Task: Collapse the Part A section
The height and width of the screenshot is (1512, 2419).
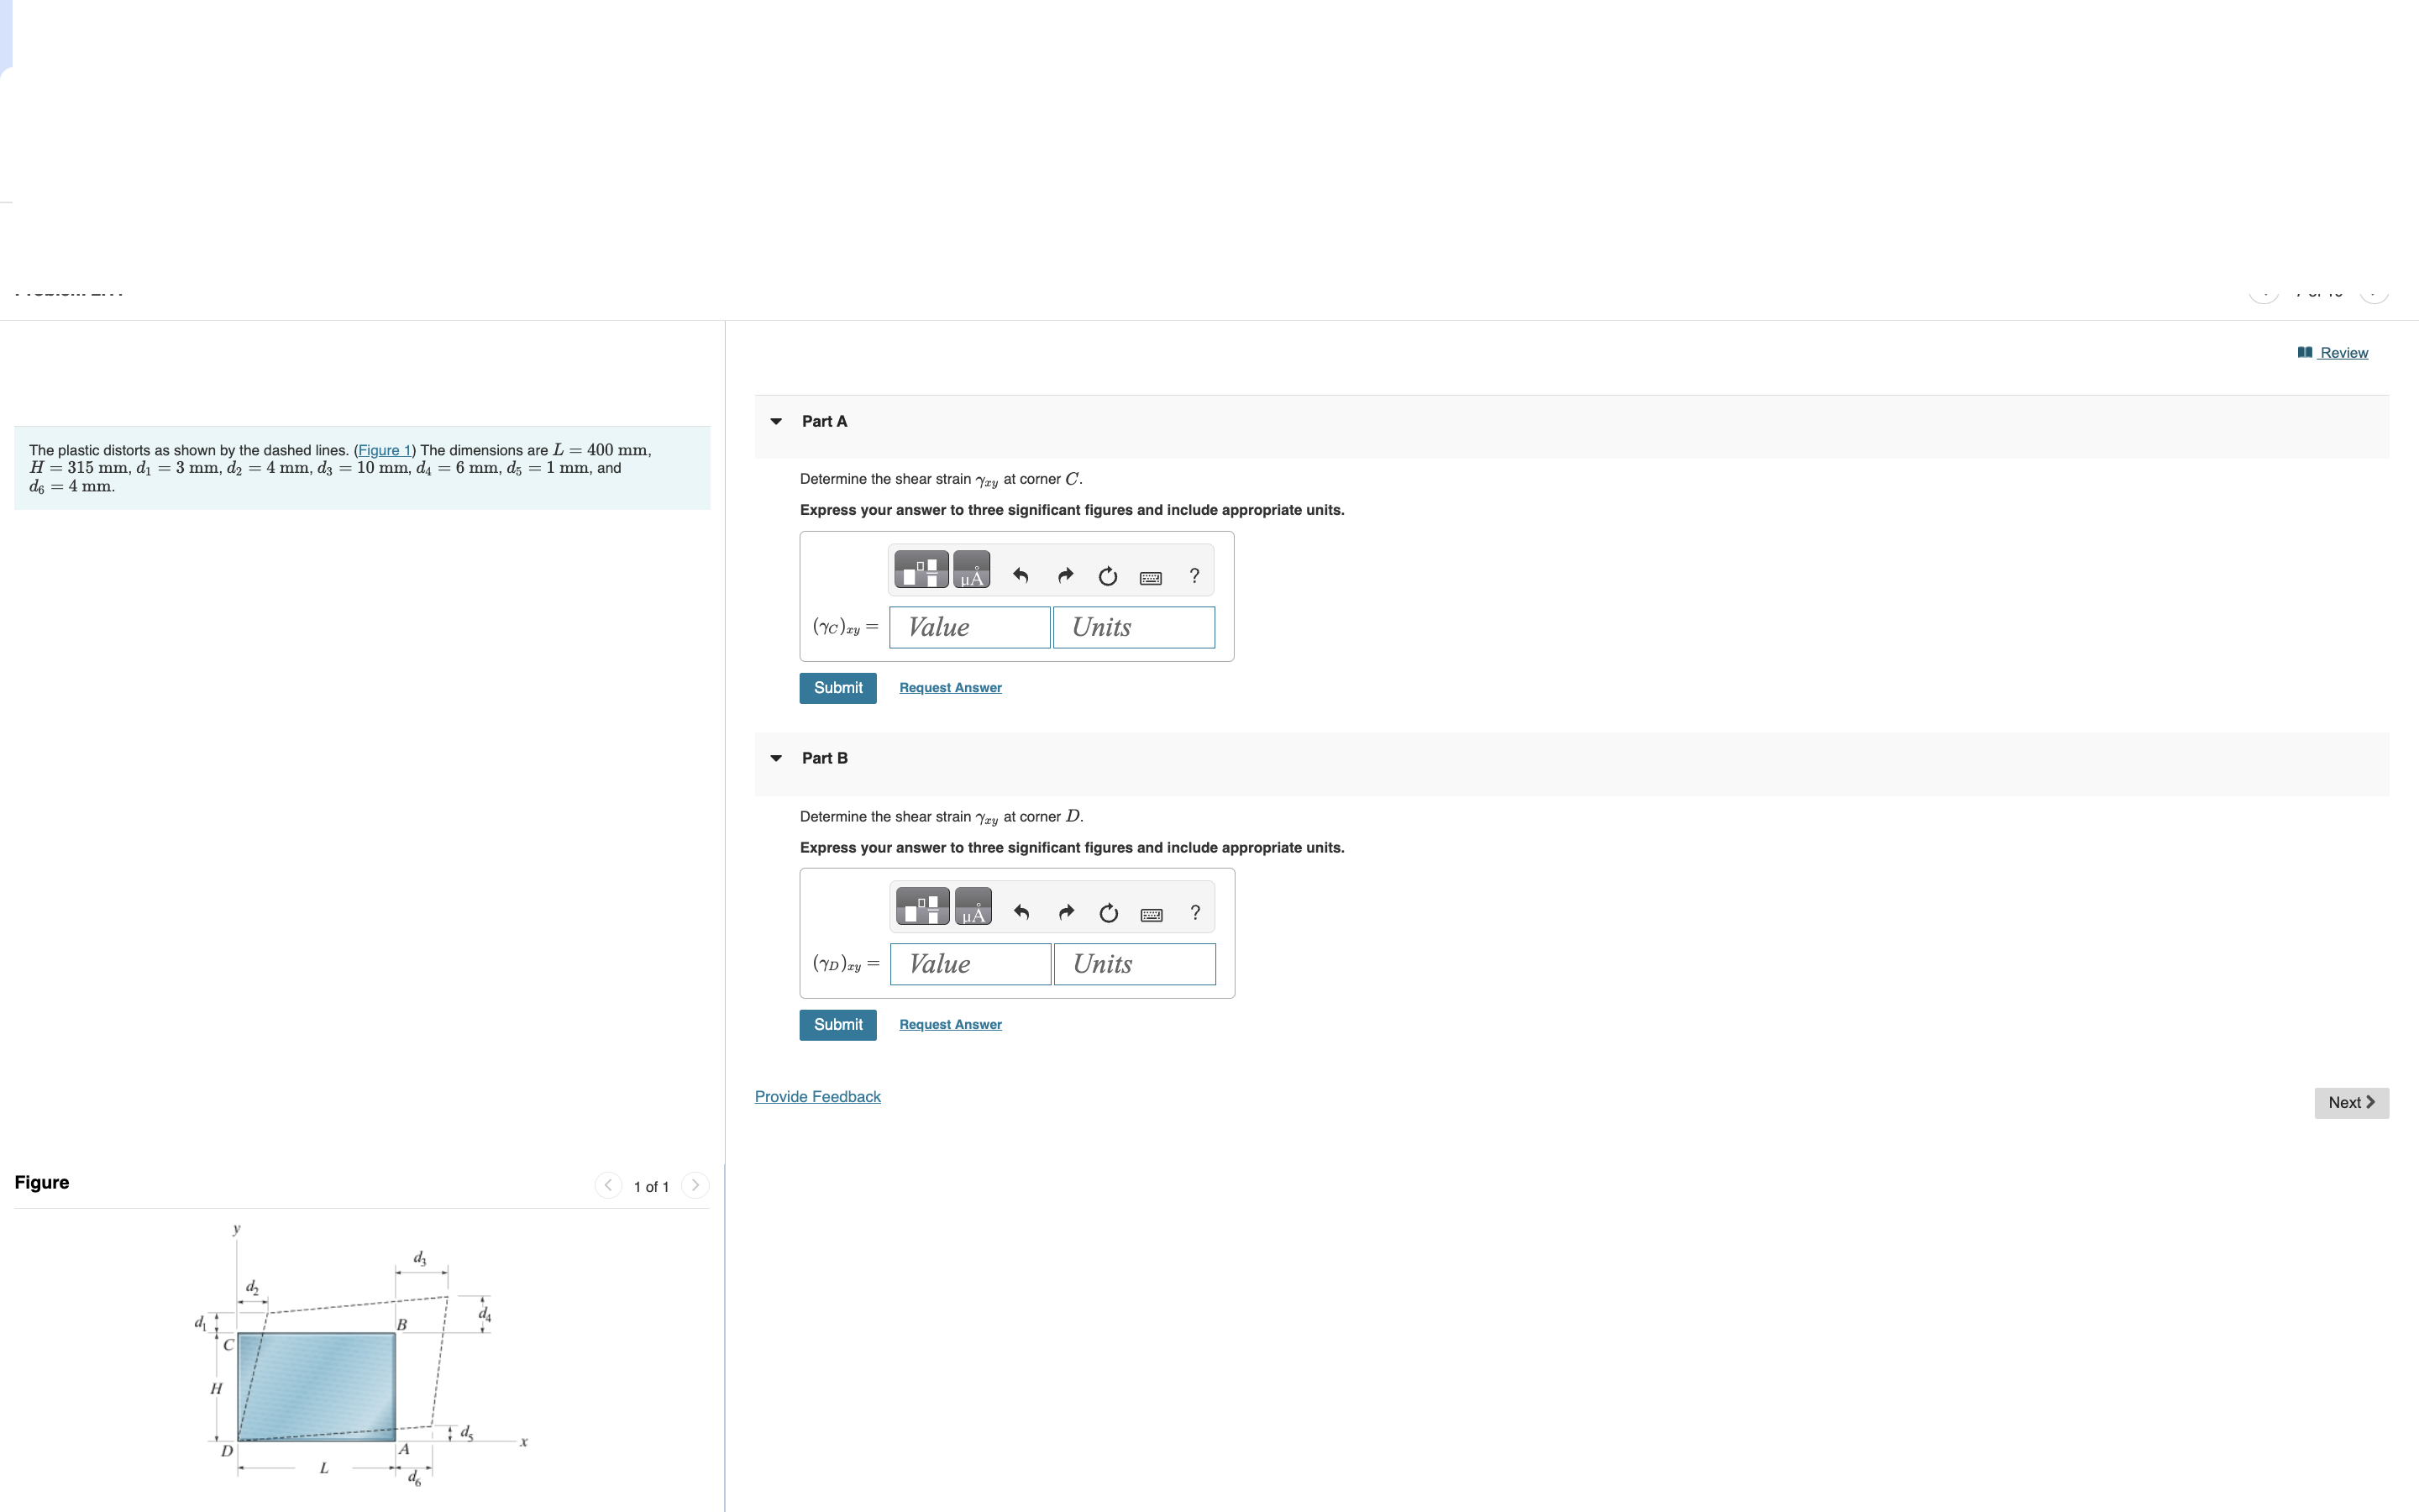Action: [x=777, y=422]
